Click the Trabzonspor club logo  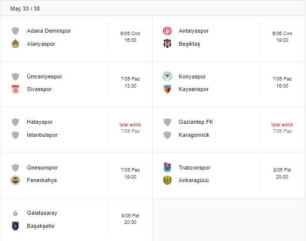coord(167,168)
